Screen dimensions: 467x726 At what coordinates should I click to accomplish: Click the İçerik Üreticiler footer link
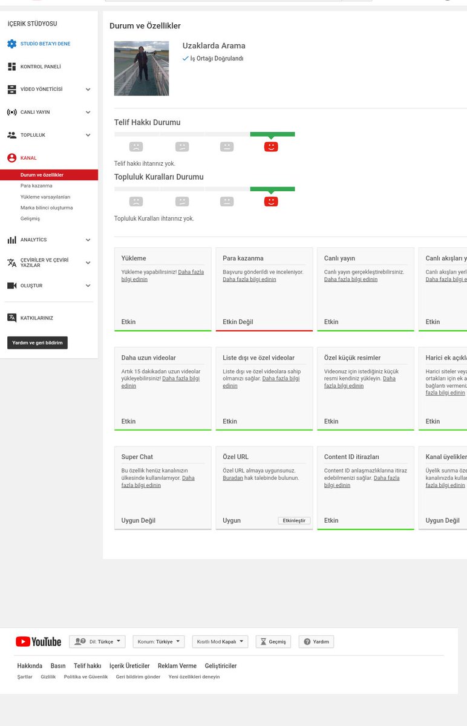[x=129, y=665]
